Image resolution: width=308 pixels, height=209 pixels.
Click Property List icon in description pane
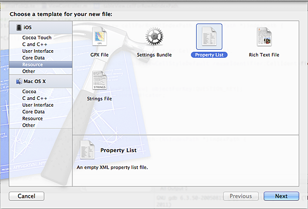point(87,150)
